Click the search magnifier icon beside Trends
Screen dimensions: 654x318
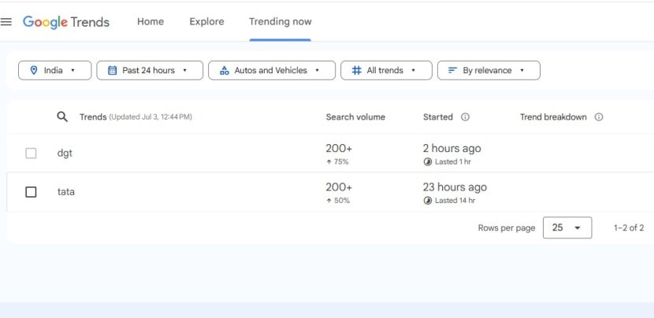tap(62, 117)
